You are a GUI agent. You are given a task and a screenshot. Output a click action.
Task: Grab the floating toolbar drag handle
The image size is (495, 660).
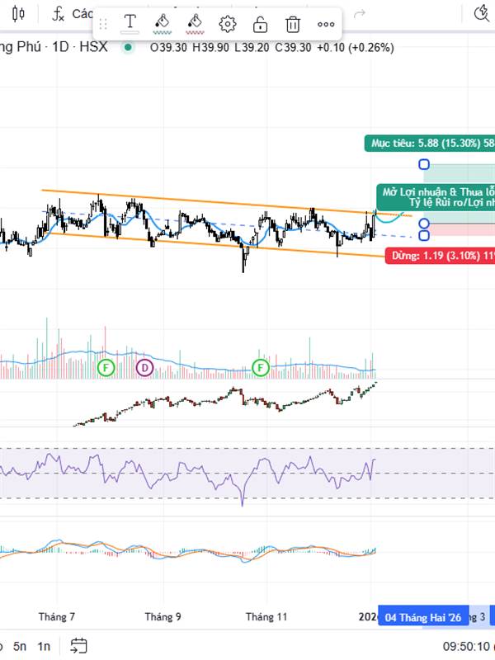[x=103, y=24]
